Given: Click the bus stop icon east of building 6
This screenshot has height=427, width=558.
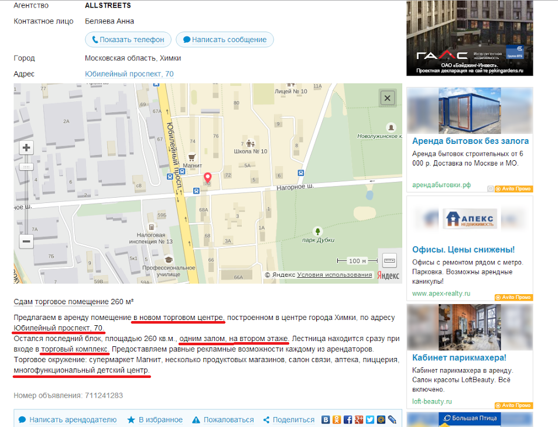Looking at the screenshot, I should (301, 173).
